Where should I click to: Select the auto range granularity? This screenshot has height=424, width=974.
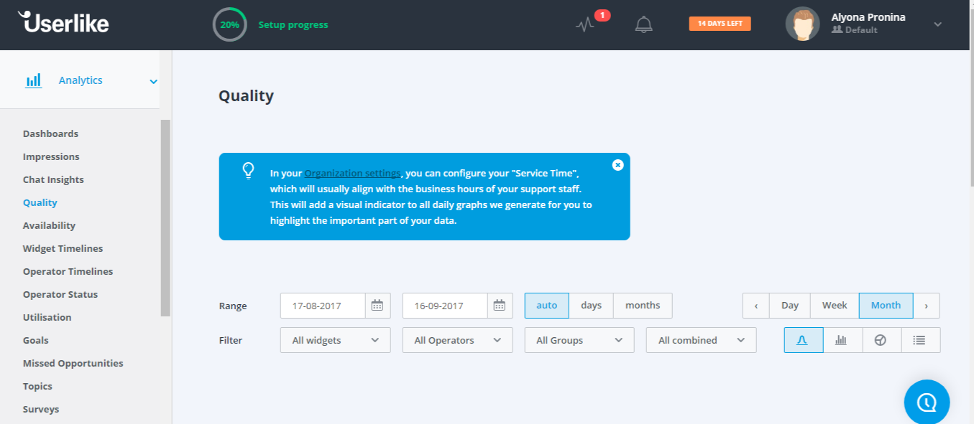547,306
